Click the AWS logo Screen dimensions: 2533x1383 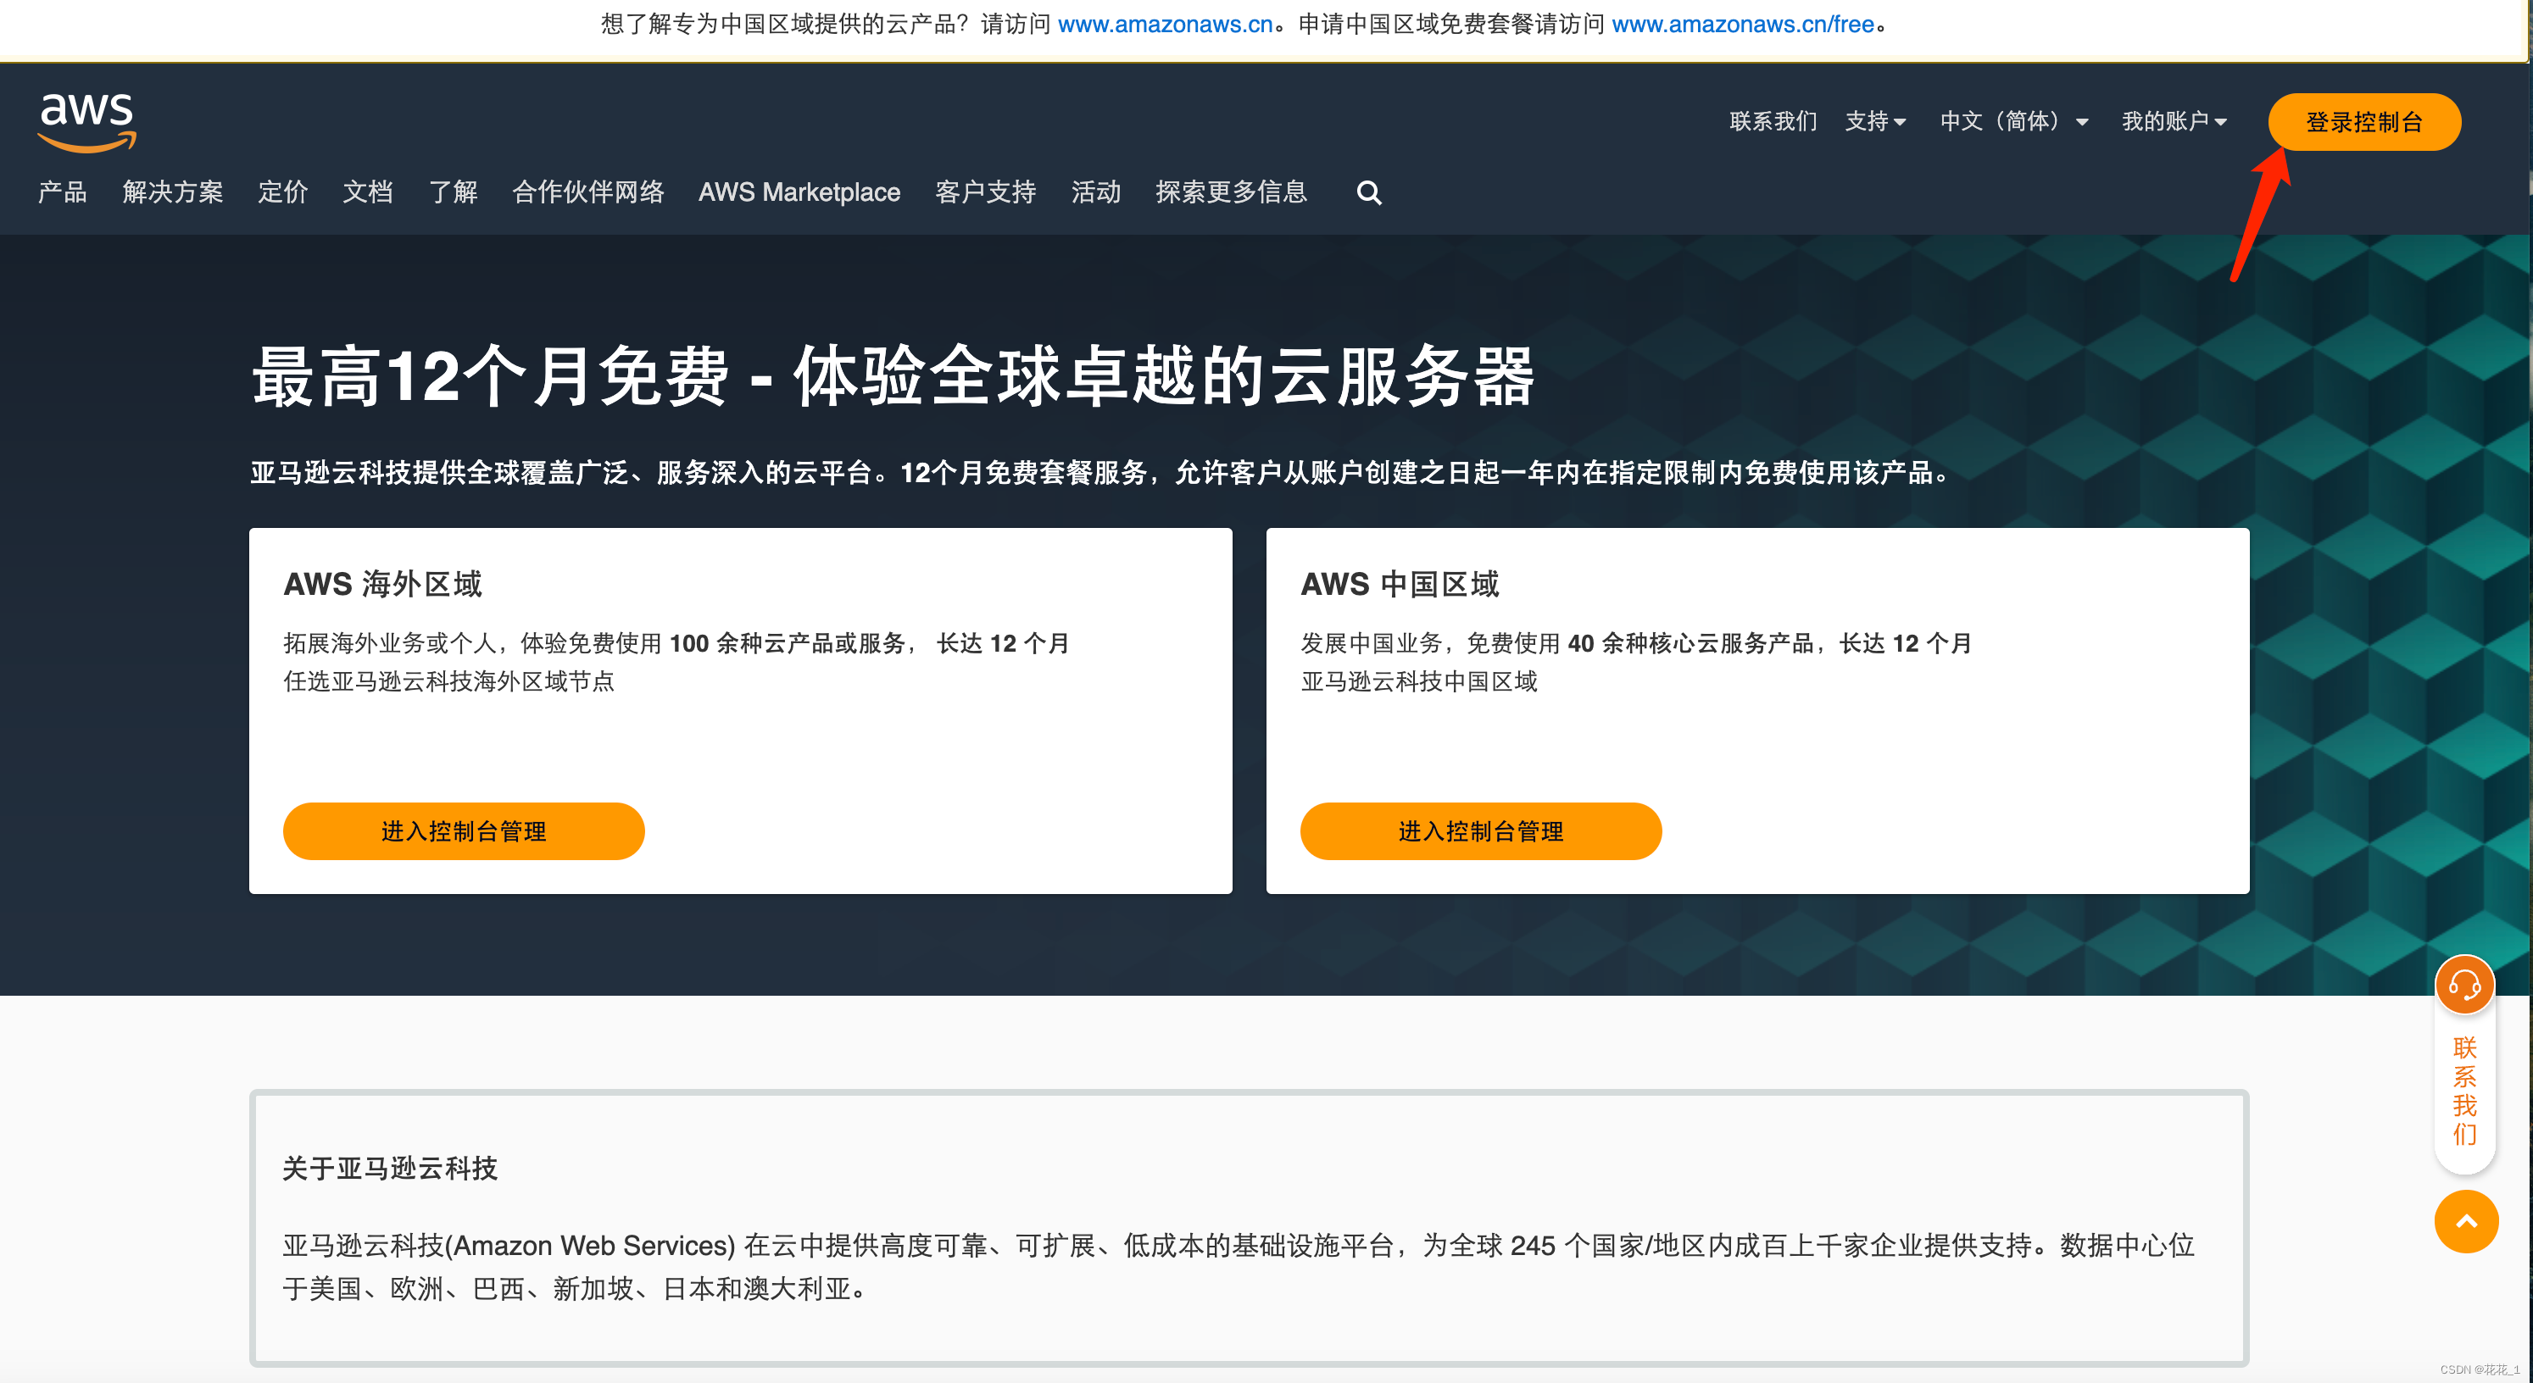click(86, 122)
